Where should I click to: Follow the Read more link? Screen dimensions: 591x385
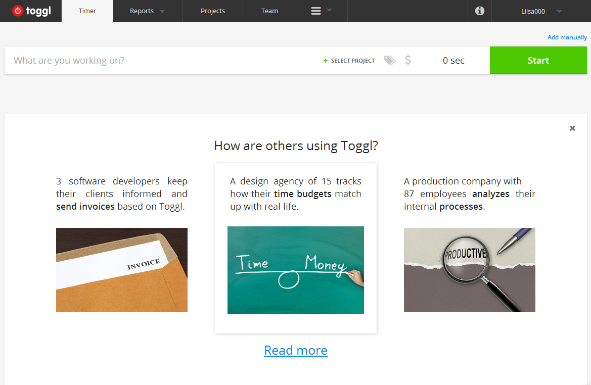(296, 350)
